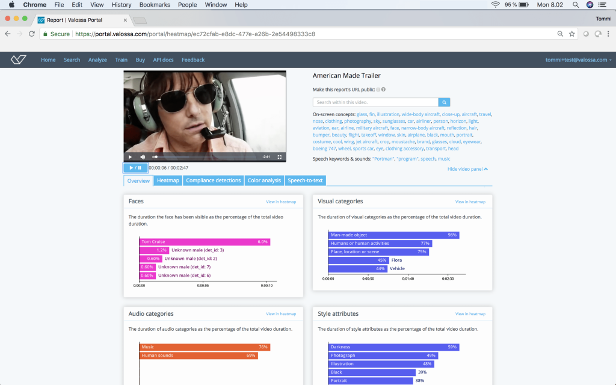The image size is (616, 385).
Task: Go back to previous page
Action: (x=8, y=34)
